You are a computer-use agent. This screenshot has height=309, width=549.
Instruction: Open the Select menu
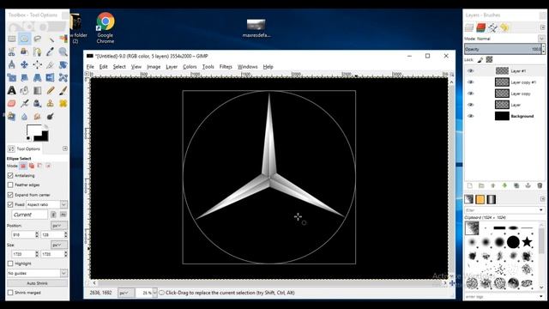119,67
